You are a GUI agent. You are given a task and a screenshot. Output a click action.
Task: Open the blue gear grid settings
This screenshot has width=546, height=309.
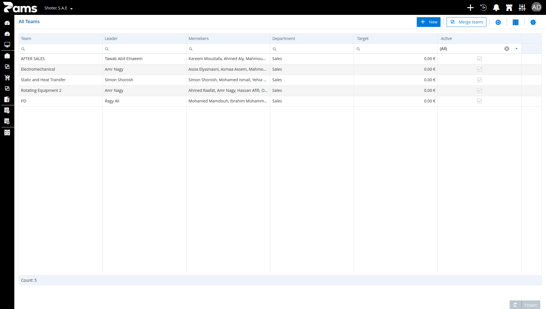(x=533, y=22)
